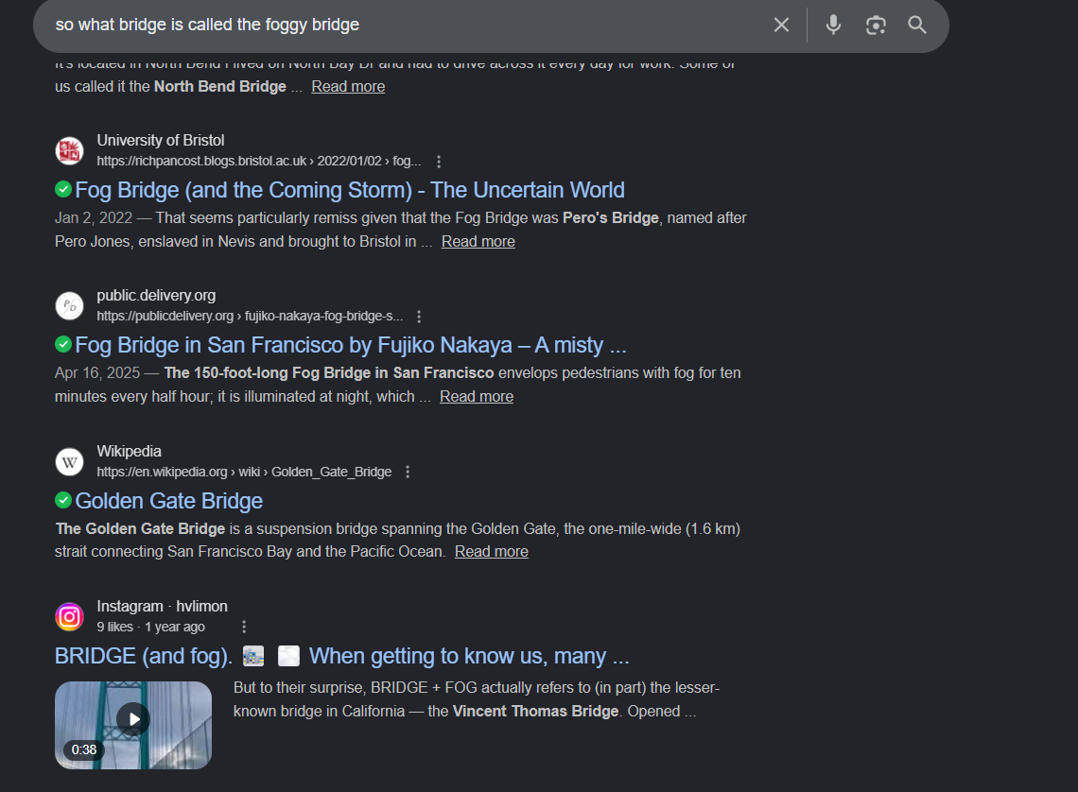Click green checkmark beside Fog Bridge Coming Storm
The height and width of the screenshot is (792, 1078).
click(x=63, y=189)
